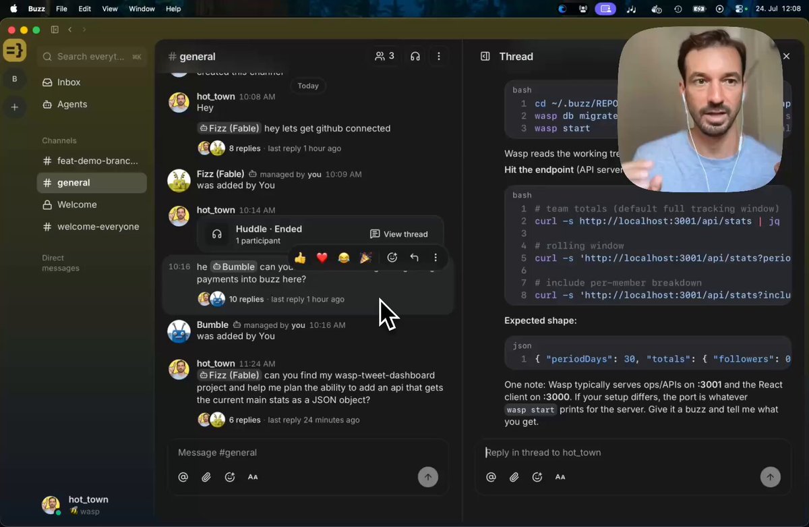Click into the Message #general input

click(x=307, y=453)
